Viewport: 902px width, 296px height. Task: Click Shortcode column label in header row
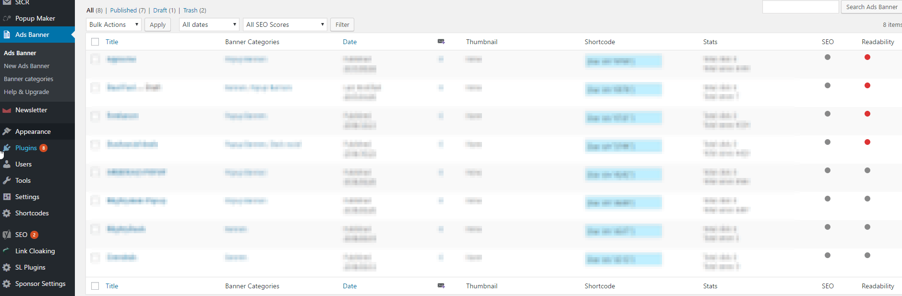(600, 42)
